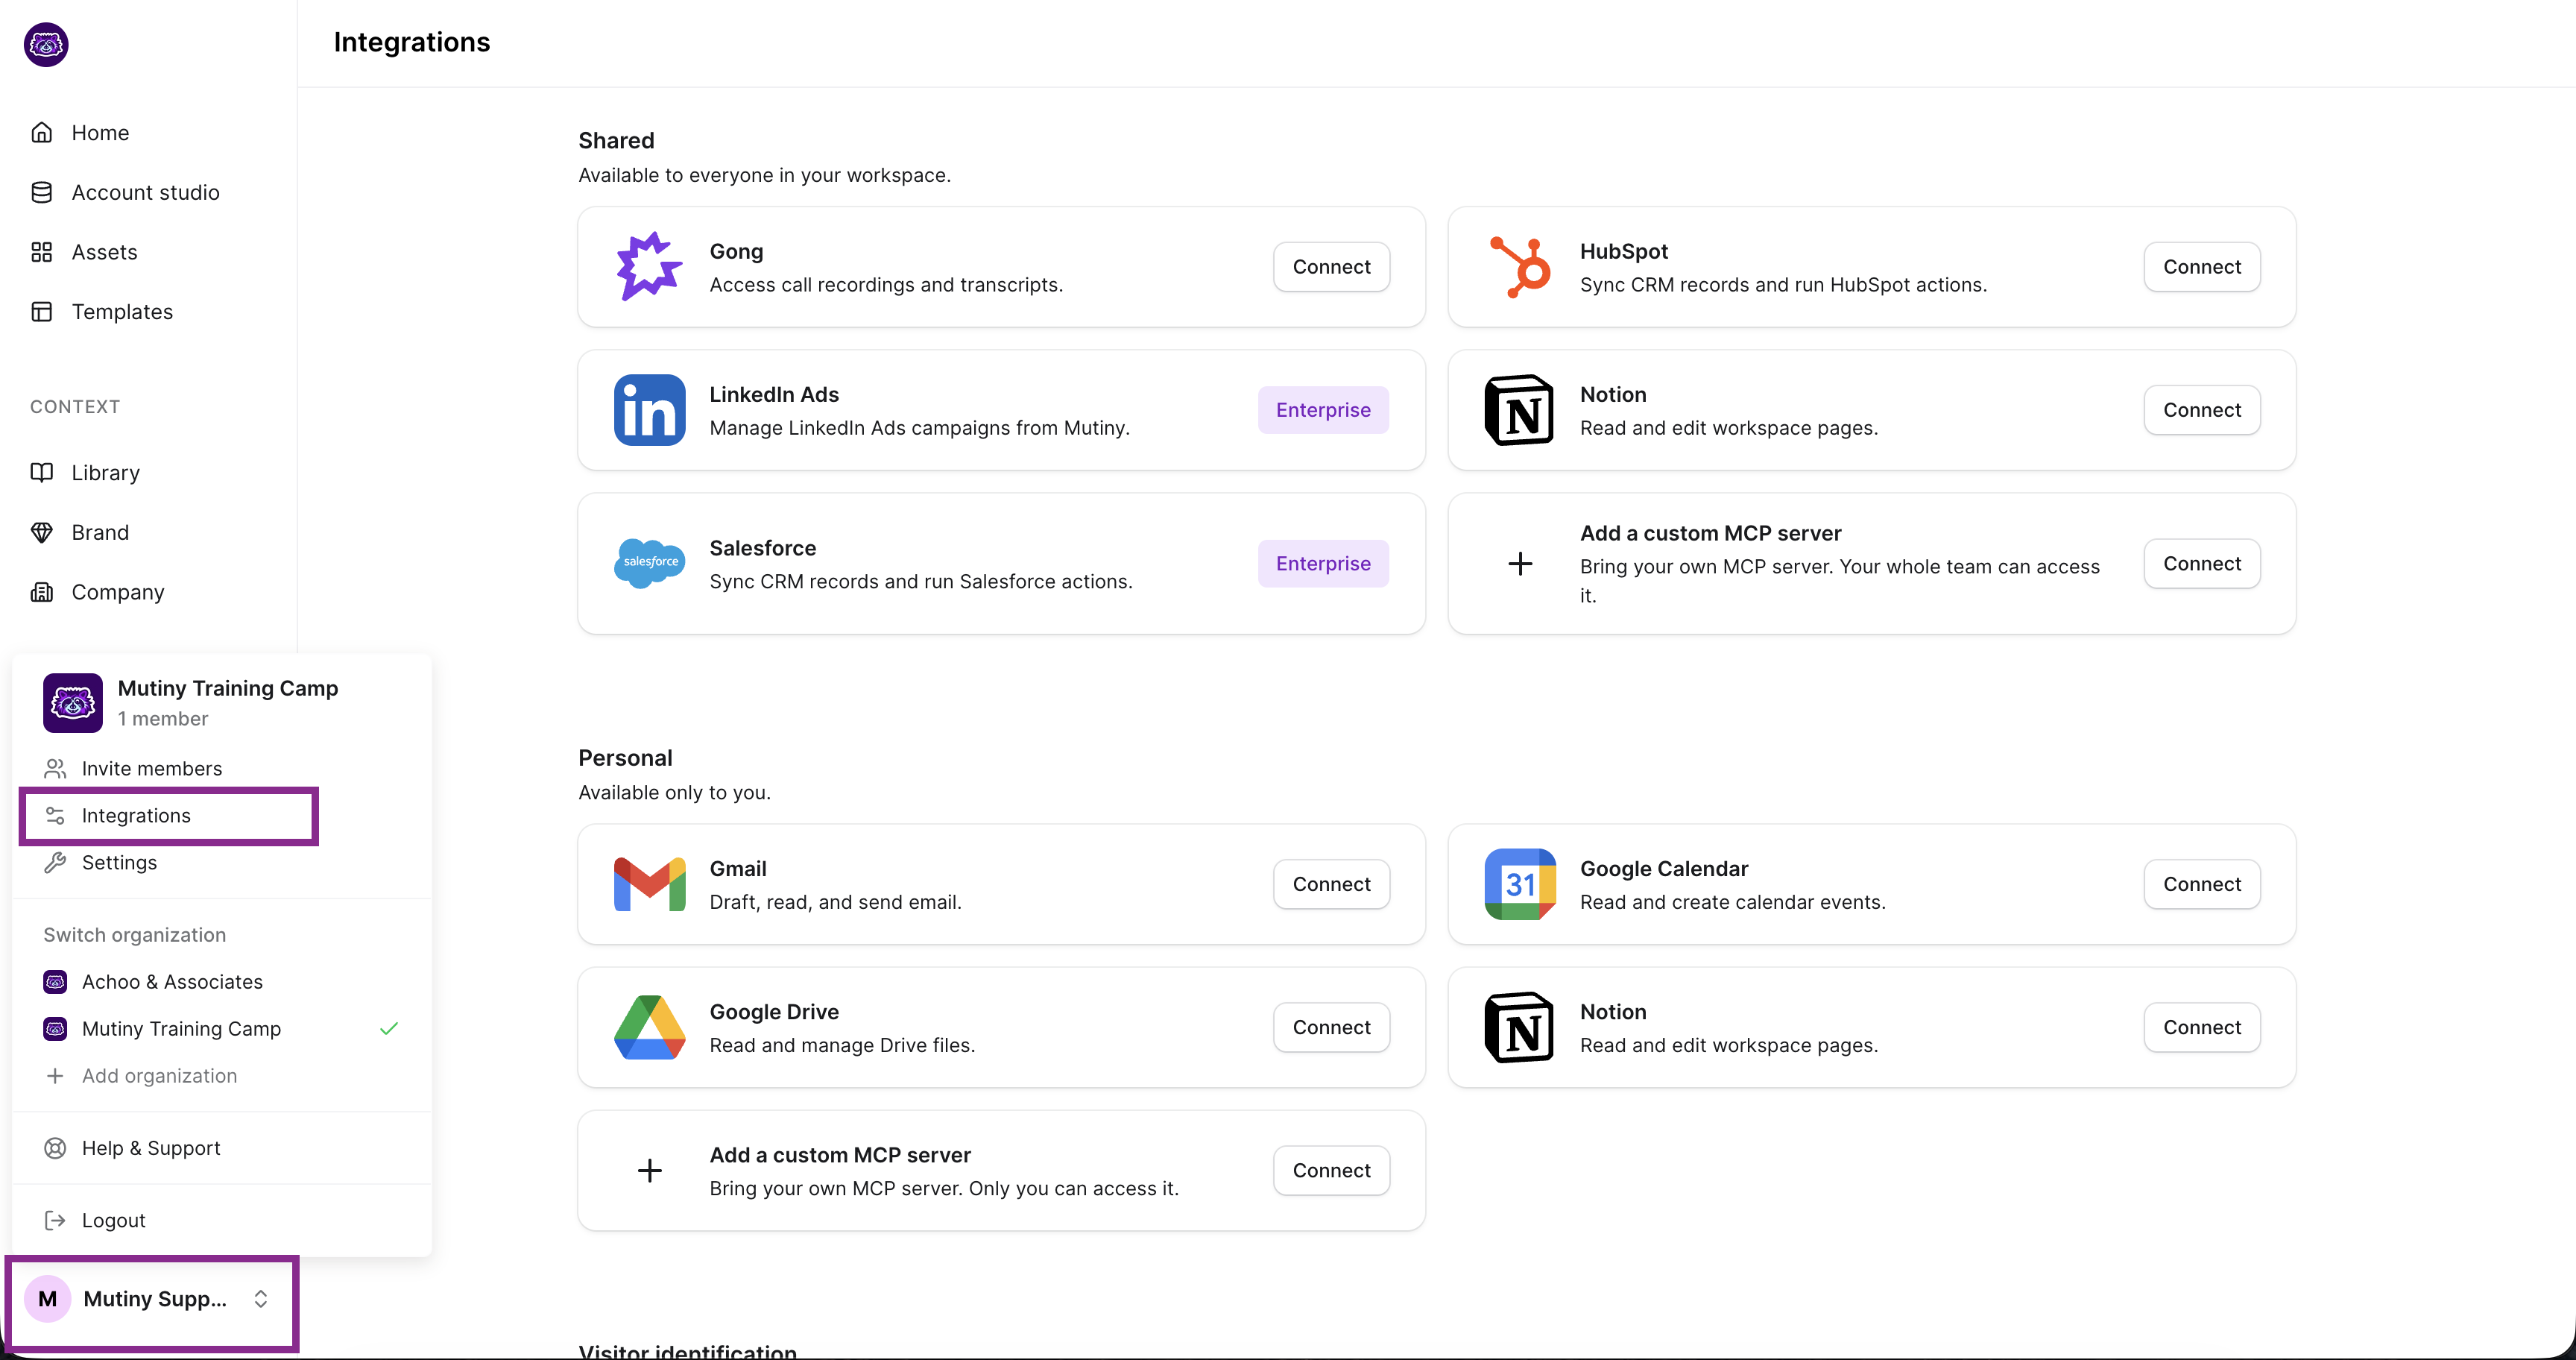Switch to Achoo & Associates organization

pyautogui.click(x=222, y=982)
